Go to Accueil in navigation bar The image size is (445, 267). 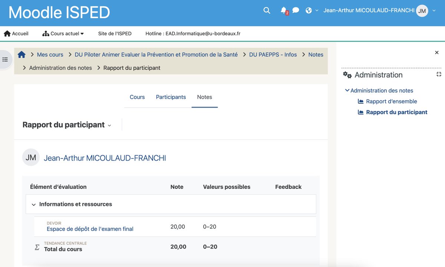[x=16, y=33]
